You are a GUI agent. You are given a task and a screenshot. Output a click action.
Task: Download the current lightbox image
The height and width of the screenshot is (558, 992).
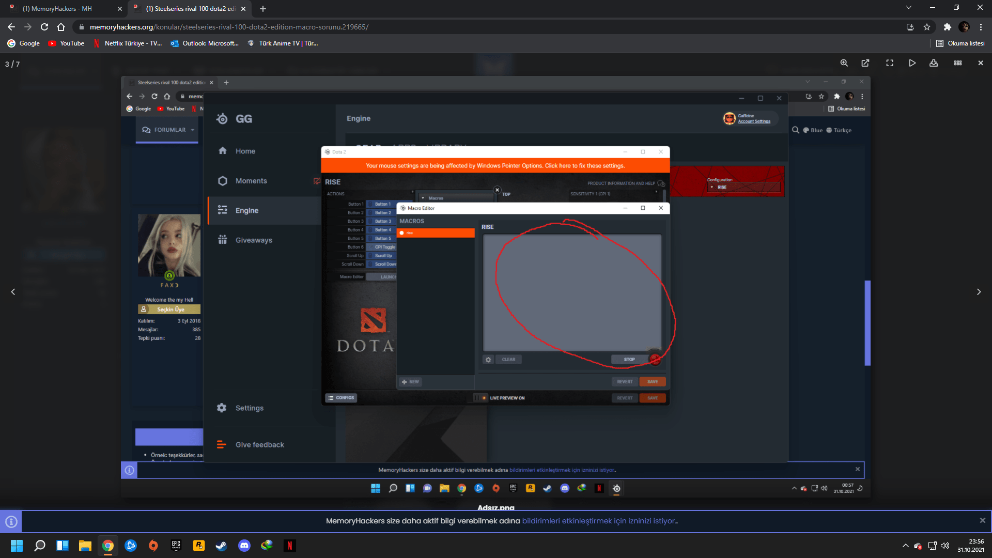934,63
